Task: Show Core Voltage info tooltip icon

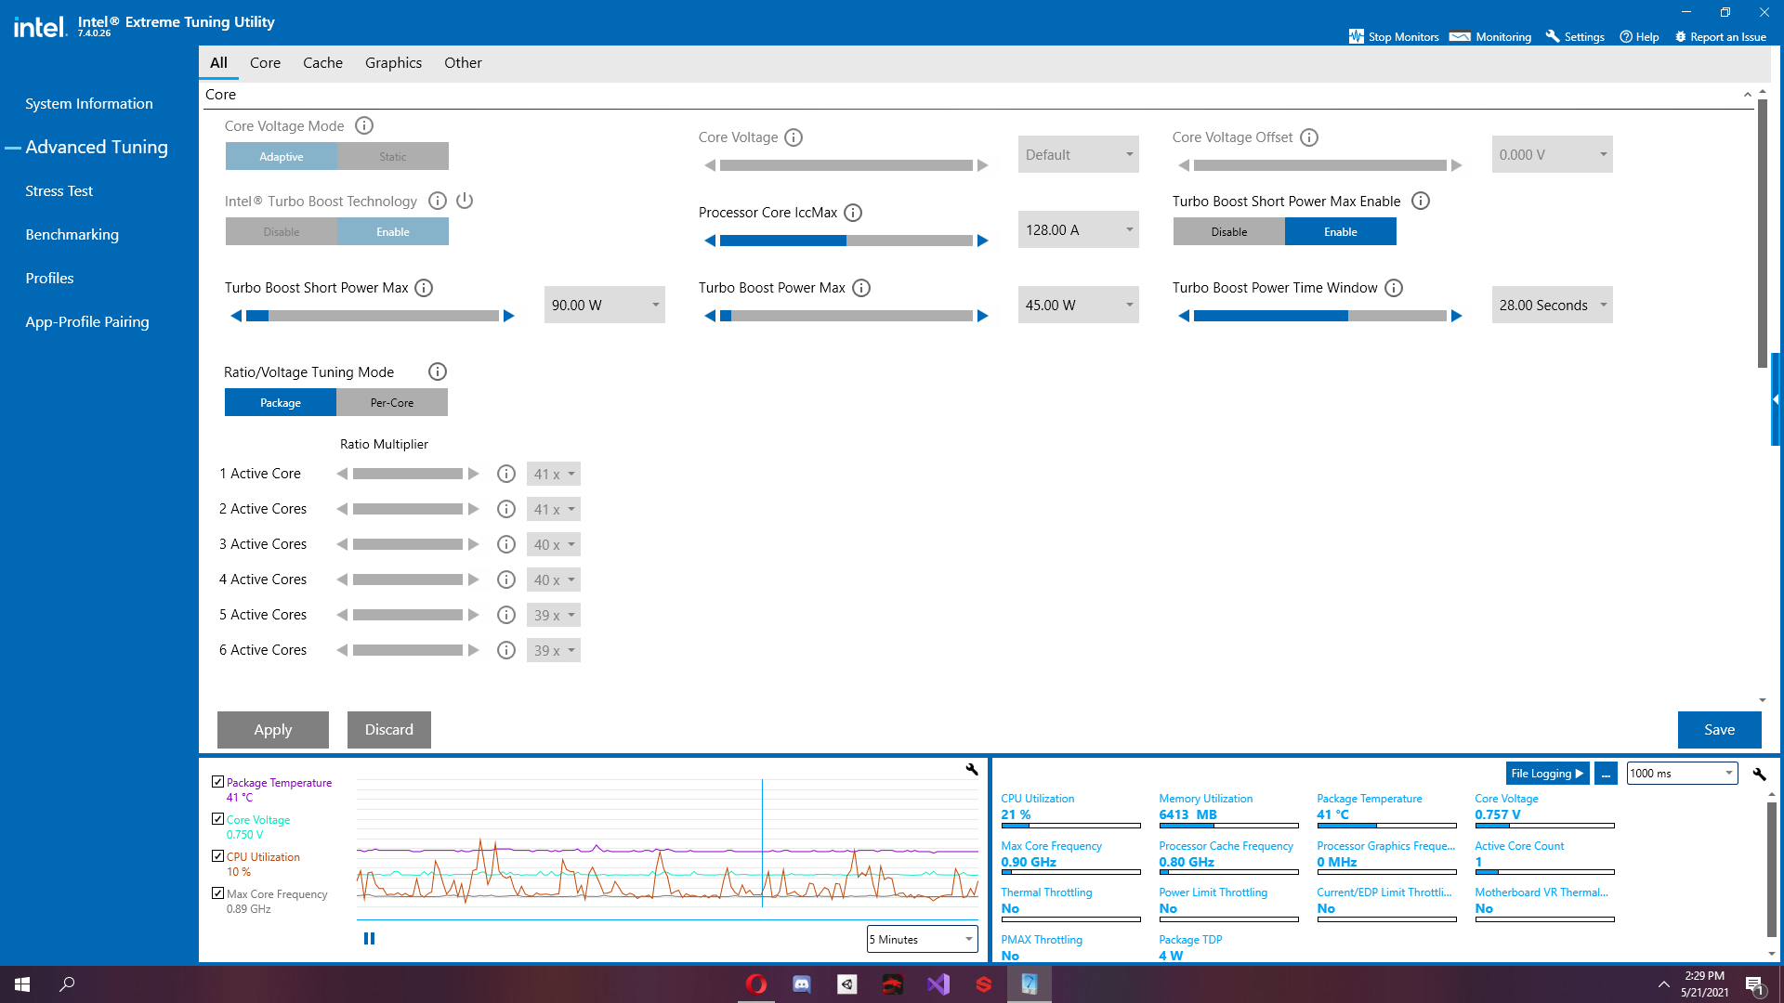Action: pos(794,137)
